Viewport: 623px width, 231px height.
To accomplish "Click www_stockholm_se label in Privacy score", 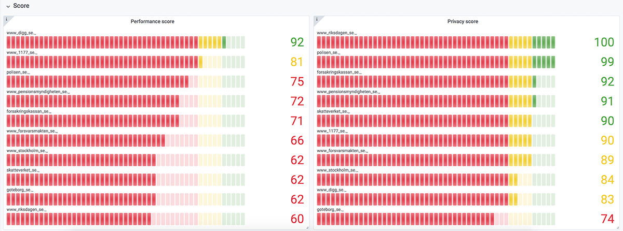I will coord(337,170).
